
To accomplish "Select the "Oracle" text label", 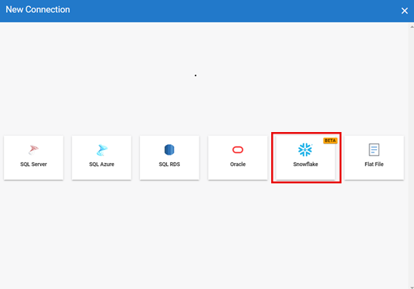I will (x=238, y=164).
